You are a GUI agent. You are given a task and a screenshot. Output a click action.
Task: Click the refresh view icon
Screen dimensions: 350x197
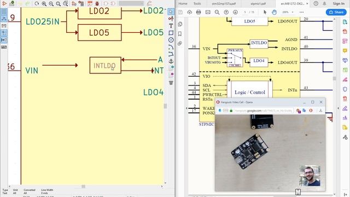tap(37, 4)
